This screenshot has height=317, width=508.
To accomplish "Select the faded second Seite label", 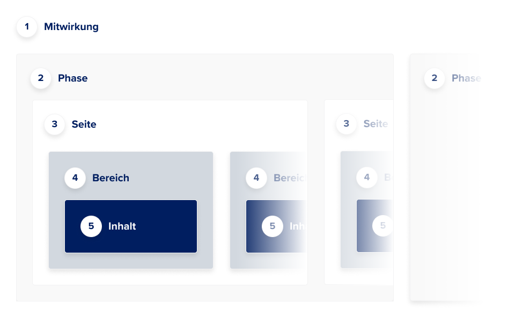I will (x=376, y=123).
